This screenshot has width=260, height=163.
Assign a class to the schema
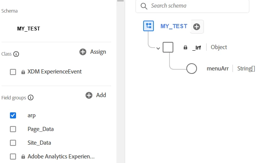[x=93, y=52]
